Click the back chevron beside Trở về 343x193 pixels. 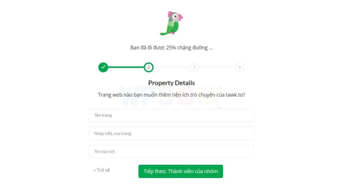pos(95,170)
